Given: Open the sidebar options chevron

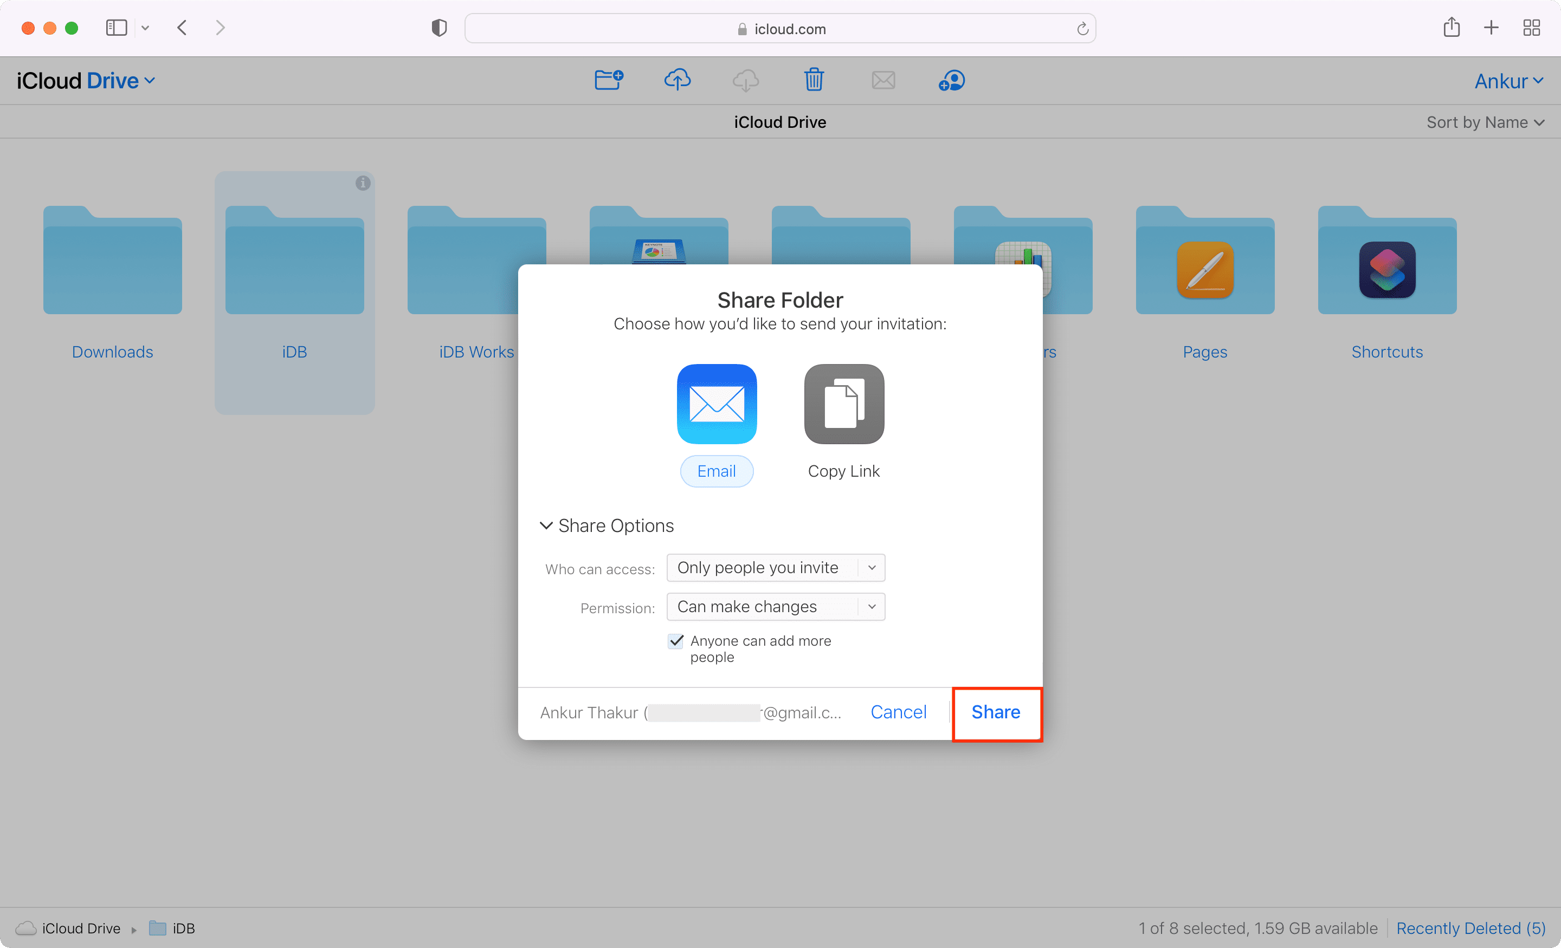Looking at the screenshot, I should pyautogui.click(x=145, y=28).
